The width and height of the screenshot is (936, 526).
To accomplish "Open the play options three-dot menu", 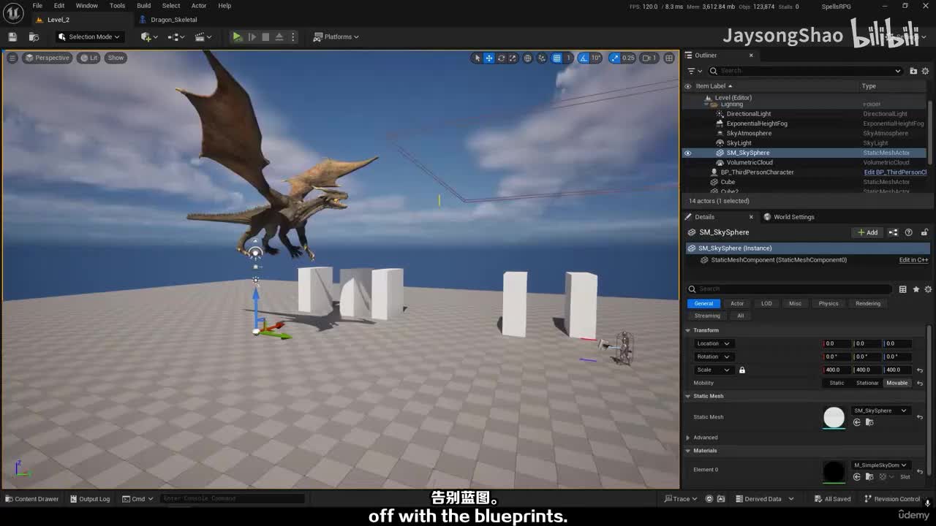I will click(x=293, y=37).
